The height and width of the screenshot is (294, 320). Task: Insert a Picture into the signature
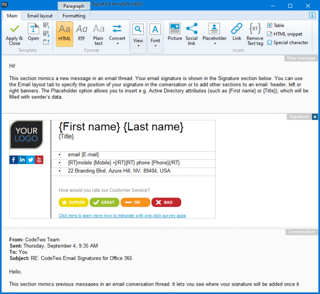pyautogui.click(x=175, y=29)
